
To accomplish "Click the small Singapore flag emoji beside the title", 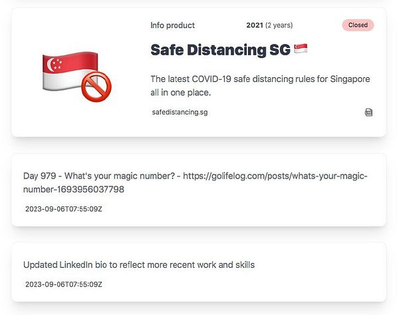I will tap(301, 49).
